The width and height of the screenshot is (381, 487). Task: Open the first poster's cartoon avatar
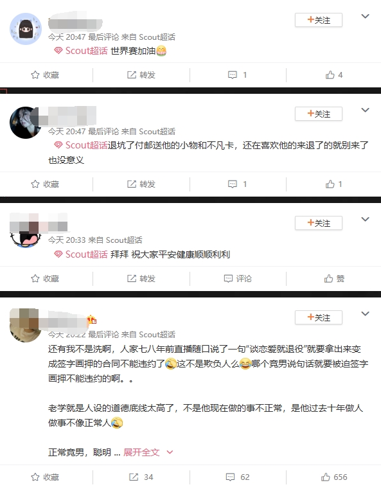click(x=26, y=29)
